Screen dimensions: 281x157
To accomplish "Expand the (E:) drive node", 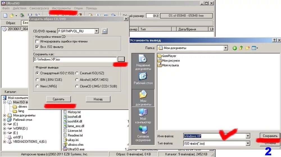I will (x=4, y=133).
